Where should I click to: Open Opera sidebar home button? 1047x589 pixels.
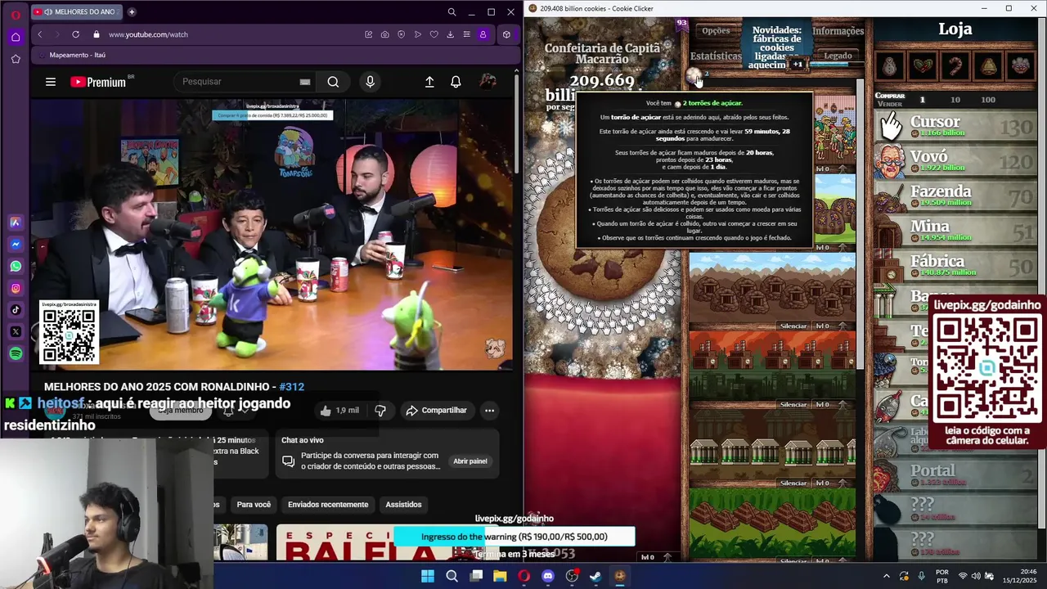tap(16, 37)
